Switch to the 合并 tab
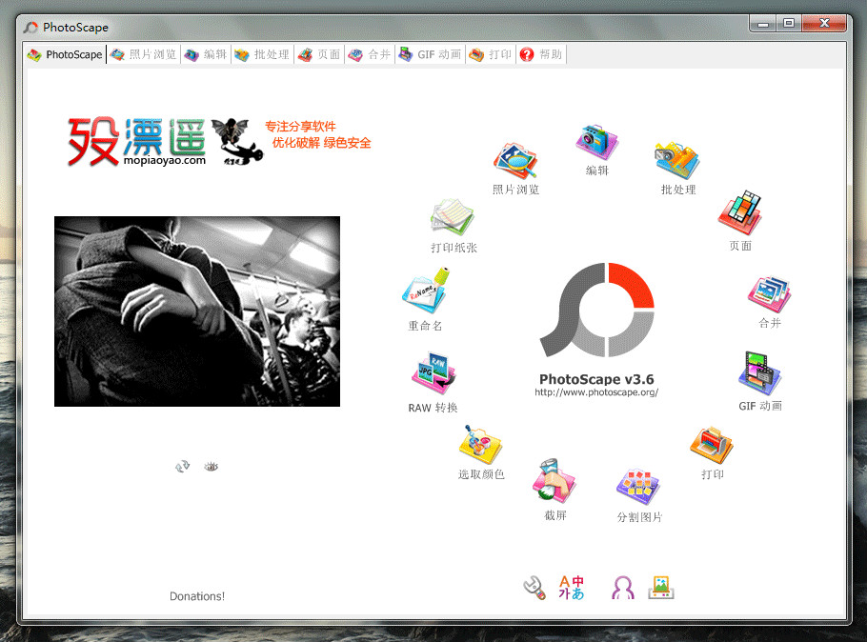Viewport: 867px width, 642px height. coord(370,54)
